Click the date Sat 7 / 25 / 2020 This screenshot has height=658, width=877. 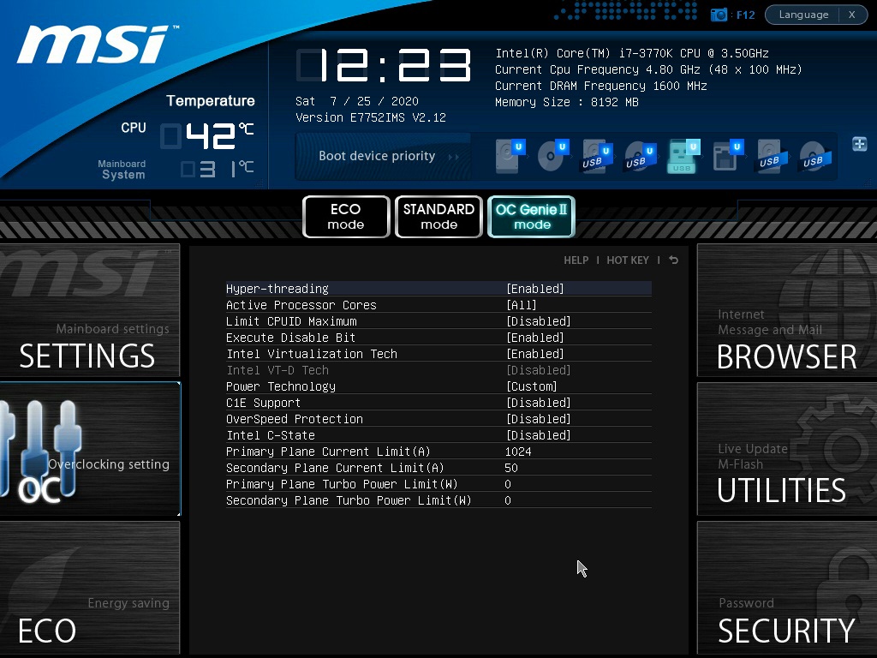[x=357, y=101]
